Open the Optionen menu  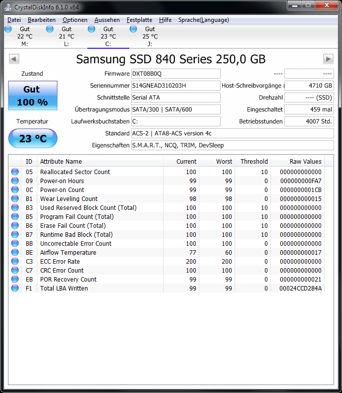[x=75, y=20]
